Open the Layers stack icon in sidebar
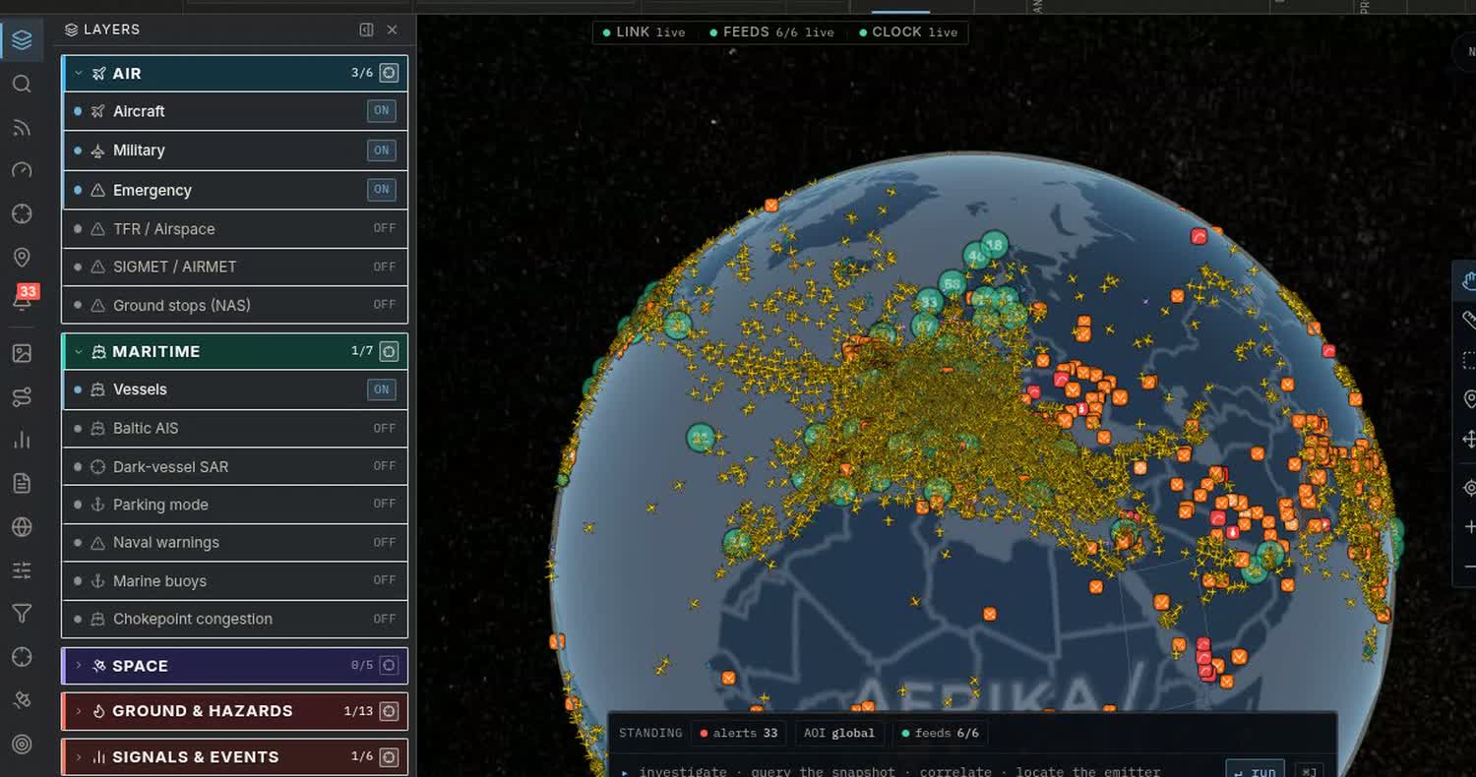The image size is (1476, 777). (22, 40)
